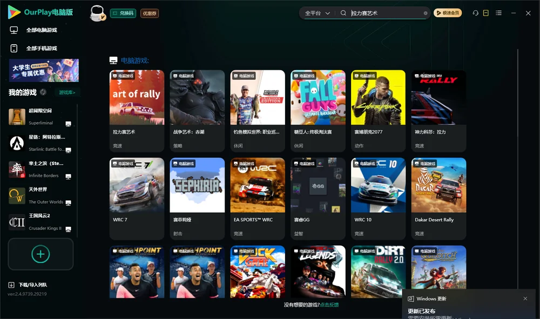
Task: Open the WRC 7 game card
Action: (137, 198)
